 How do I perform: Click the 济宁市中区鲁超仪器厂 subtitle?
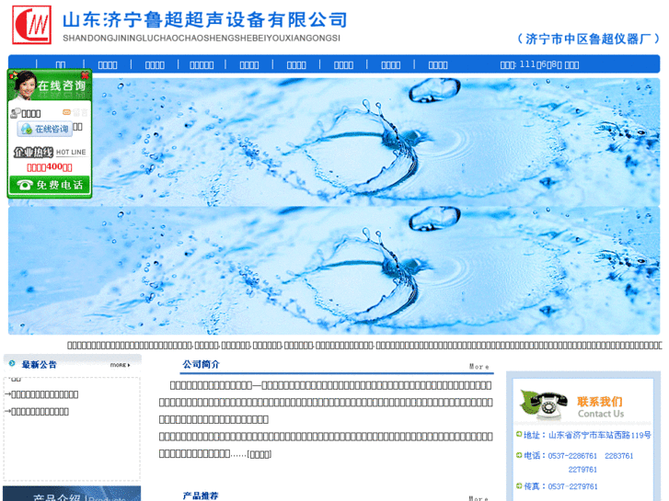coord(588,39)
